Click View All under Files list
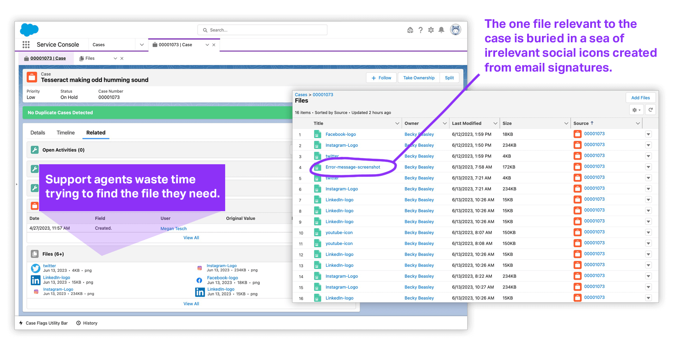 191,304
